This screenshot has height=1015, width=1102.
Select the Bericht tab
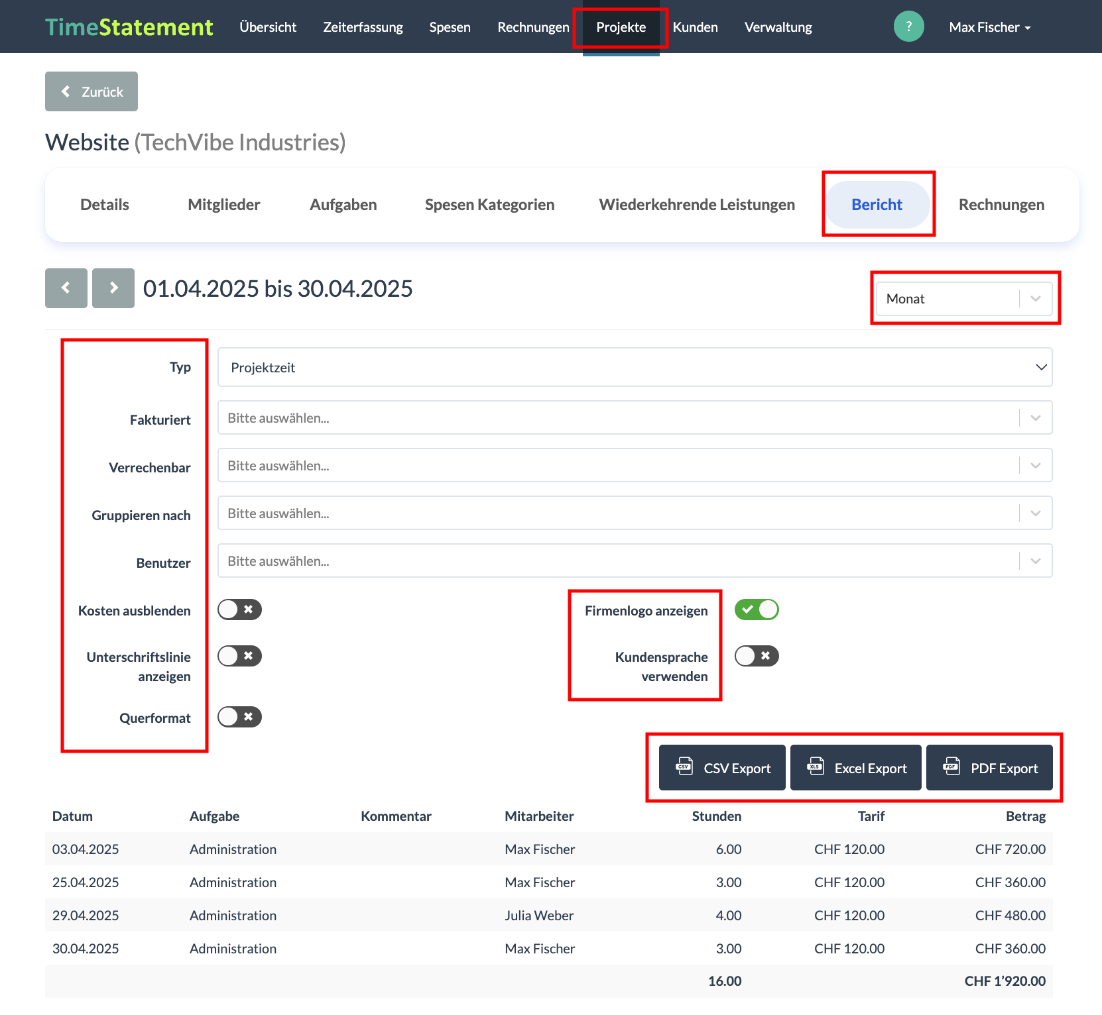[x=877, y=205]
